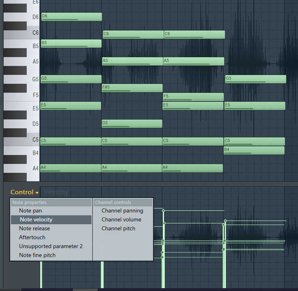Select the Note release option
The height and width of the screenshot is (291, 298).
tap(34, 229)
